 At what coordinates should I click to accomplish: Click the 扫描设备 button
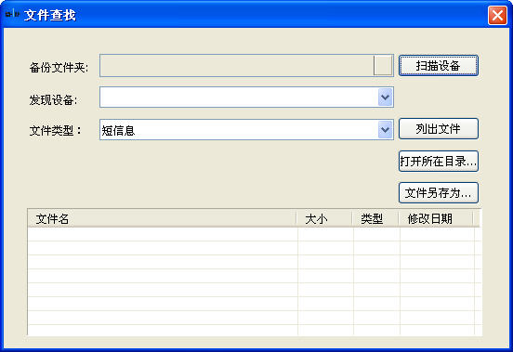coord(439,66)
